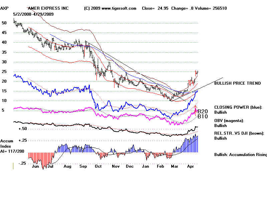Click the price axis label 40
The height and width of the screenshot is (200, 267).
[4, 42]
